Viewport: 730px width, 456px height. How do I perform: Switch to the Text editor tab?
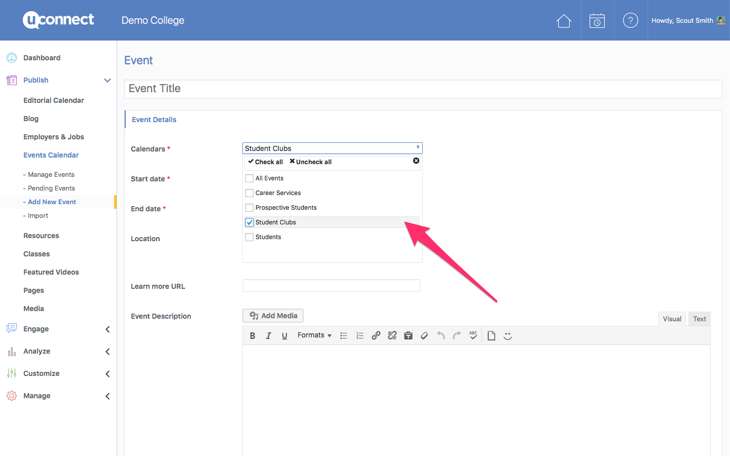pyautogui.click(x=700, y=319)
